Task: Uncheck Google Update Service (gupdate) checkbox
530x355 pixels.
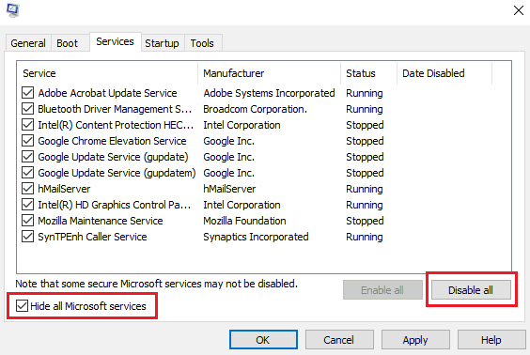Action: 27,157
